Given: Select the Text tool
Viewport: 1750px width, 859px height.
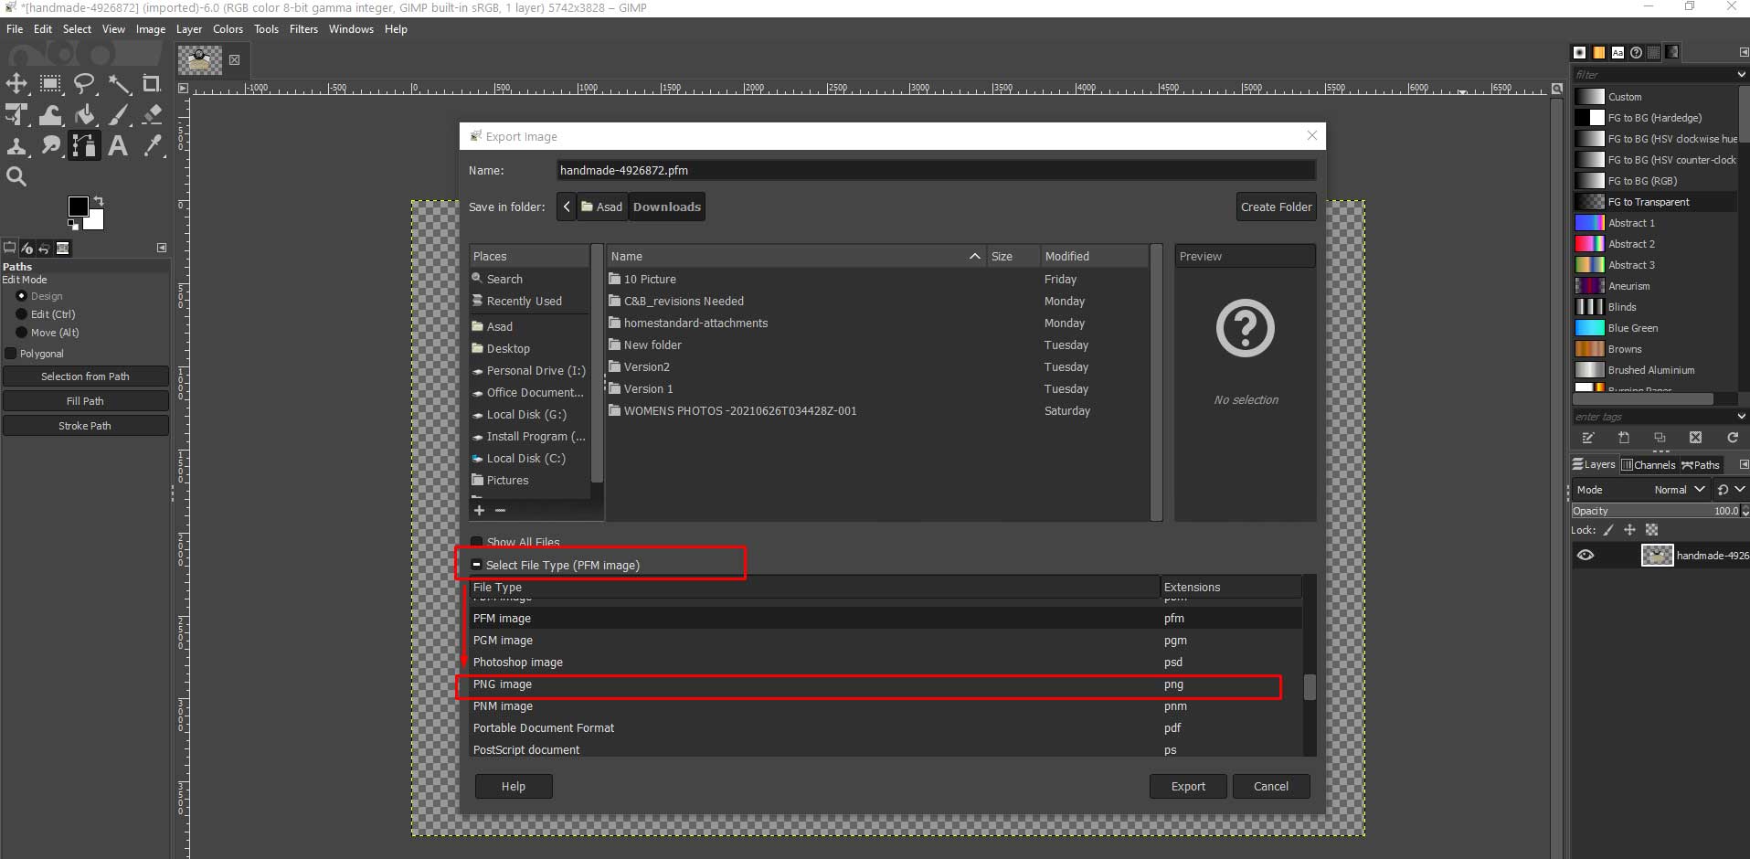Looking at the screenshot, I should [118, 146].
